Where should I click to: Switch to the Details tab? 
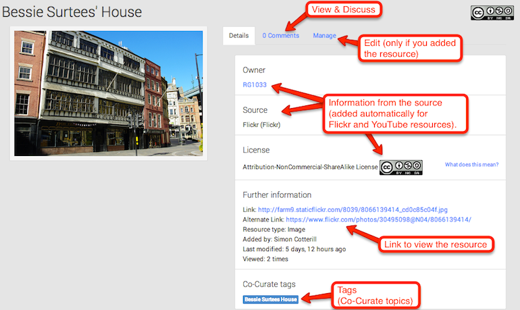238,35
